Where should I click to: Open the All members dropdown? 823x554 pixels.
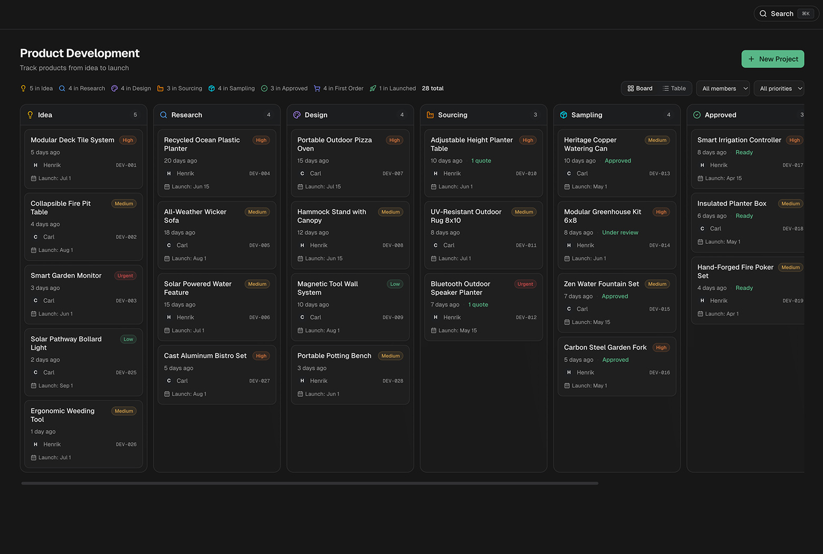tap(722, 88)
